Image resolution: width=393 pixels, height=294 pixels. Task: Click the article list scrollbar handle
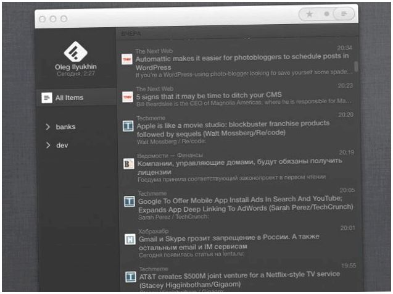(x=356, y=67)
